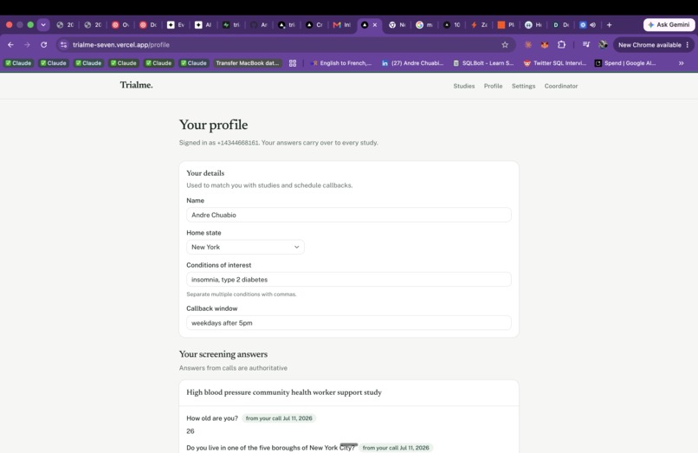This screenshot has height=453, width=698.
Task: Open the MetaMask fox extension
Action: coord(545,44)
